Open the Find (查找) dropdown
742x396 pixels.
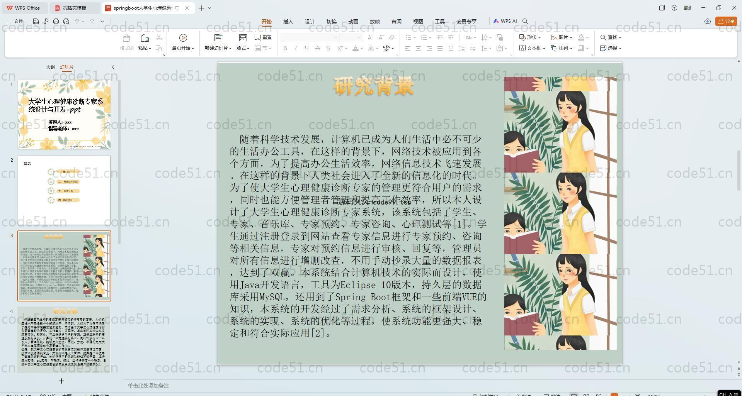(611, 37)
